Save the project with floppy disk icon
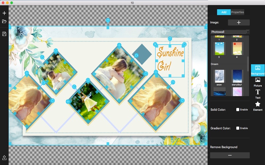265x165 pixels. (x=4, y=34)
